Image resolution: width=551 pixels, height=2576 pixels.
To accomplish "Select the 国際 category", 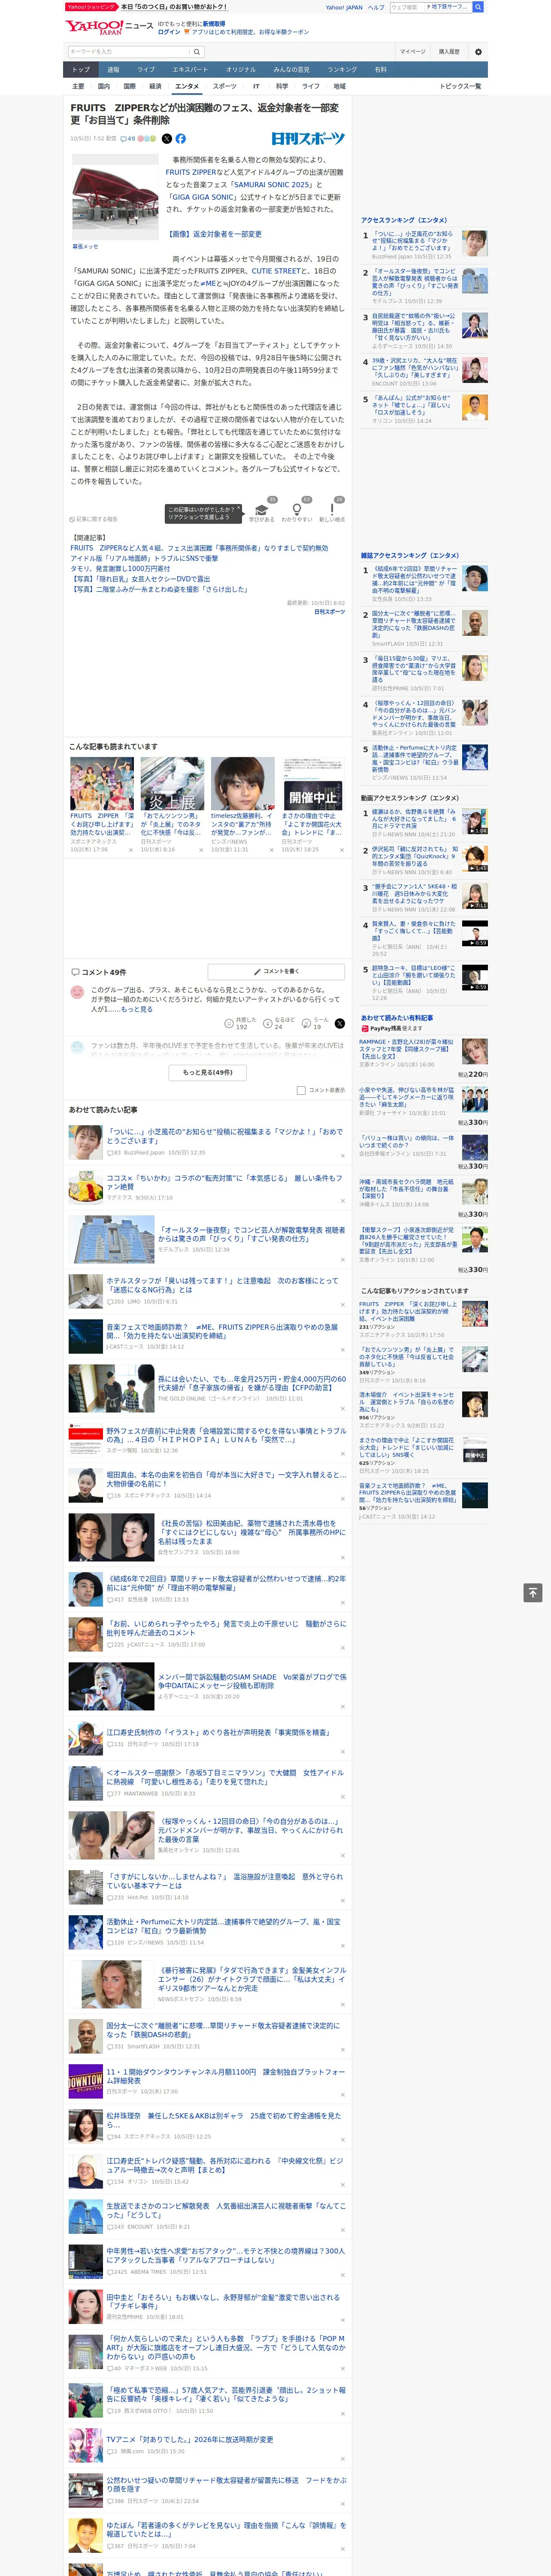I will coord(129,86).
